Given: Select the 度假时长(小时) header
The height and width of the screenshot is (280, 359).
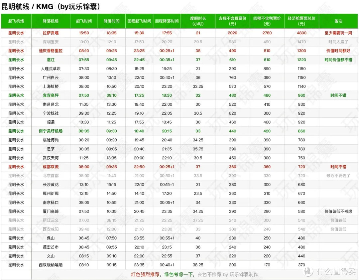Looking at the screenshot, I should [198, 21].
